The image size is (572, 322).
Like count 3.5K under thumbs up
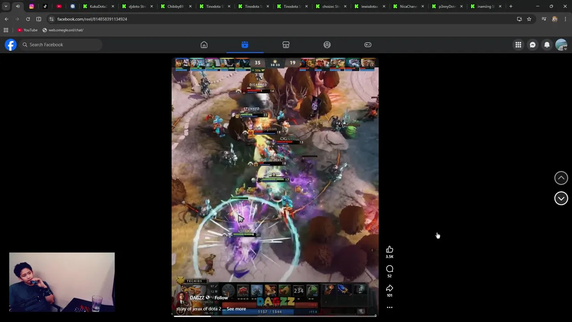point(390,257)
